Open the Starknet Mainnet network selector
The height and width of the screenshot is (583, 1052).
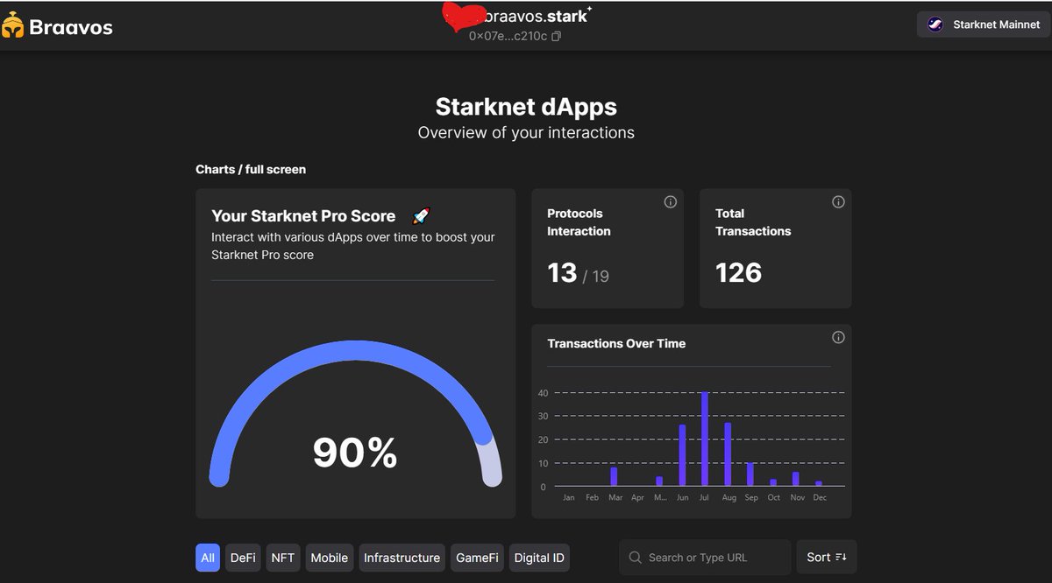coord(982,25)
